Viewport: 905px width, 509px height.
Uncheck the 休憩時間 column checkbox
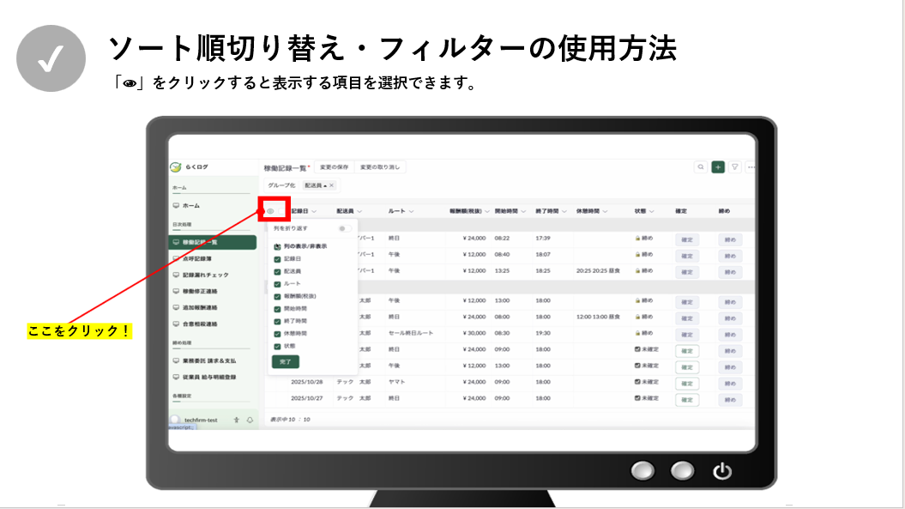click(277, 333)
